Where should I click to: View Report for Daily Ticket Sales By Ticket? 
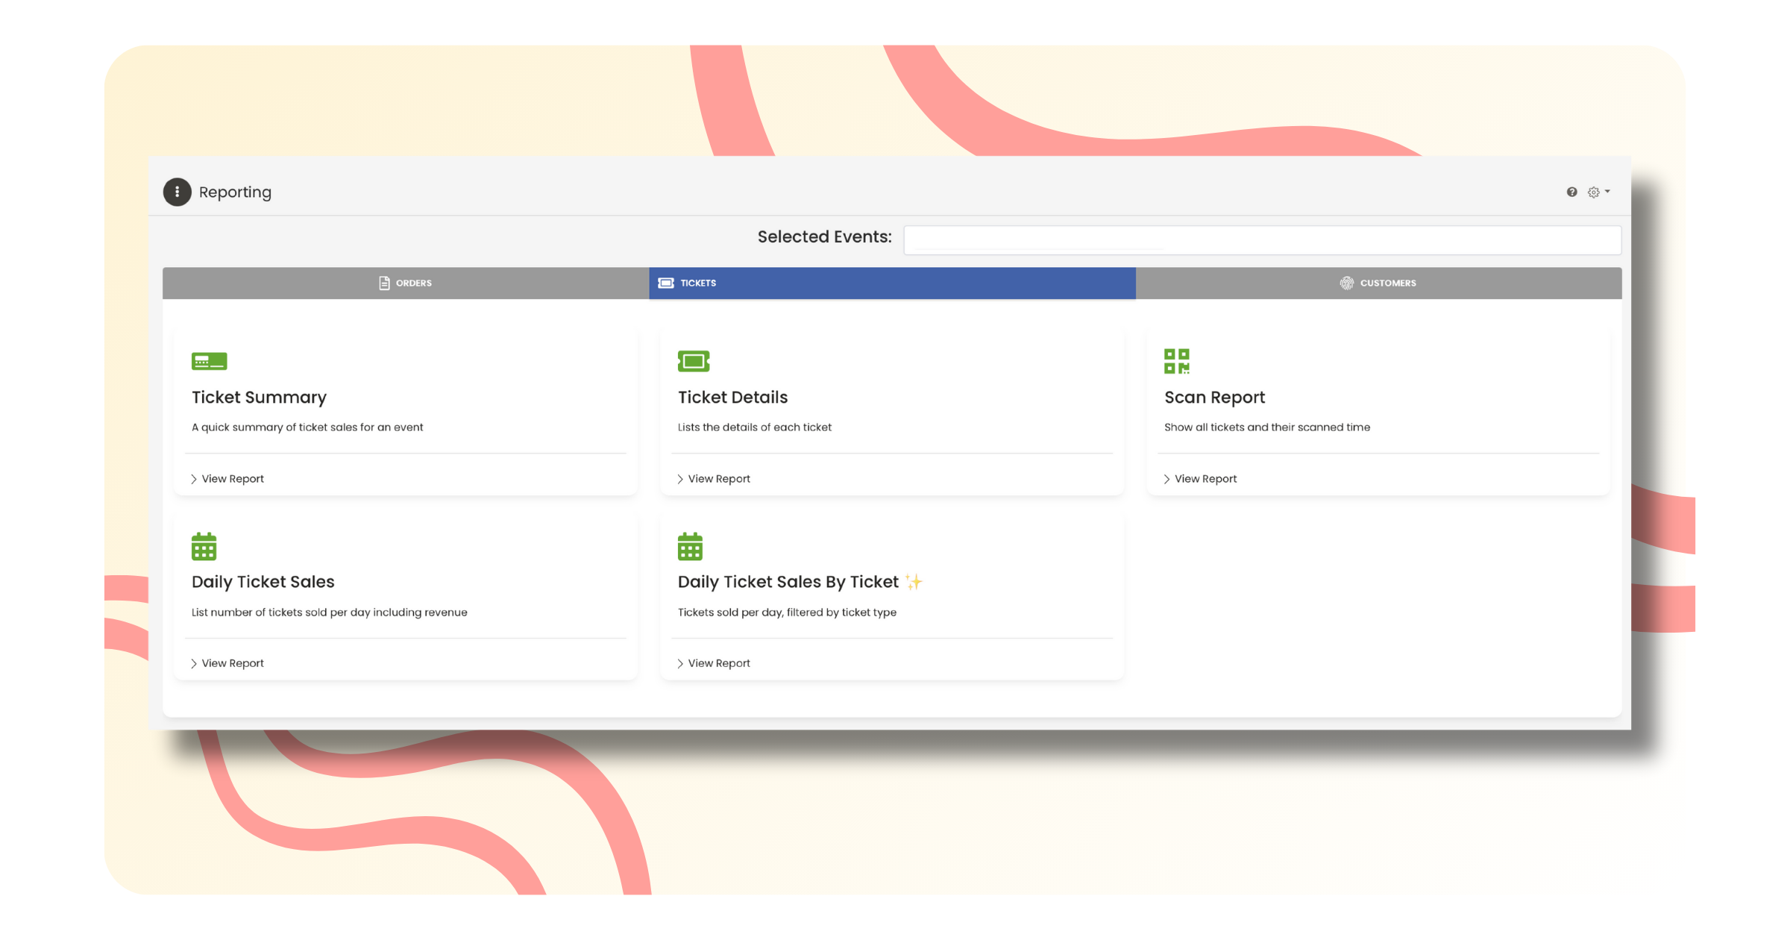pos(718,662)
